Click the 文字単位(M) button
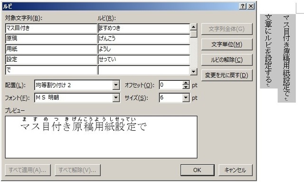This screenshot has width=304, height=182. coord(227,45)
